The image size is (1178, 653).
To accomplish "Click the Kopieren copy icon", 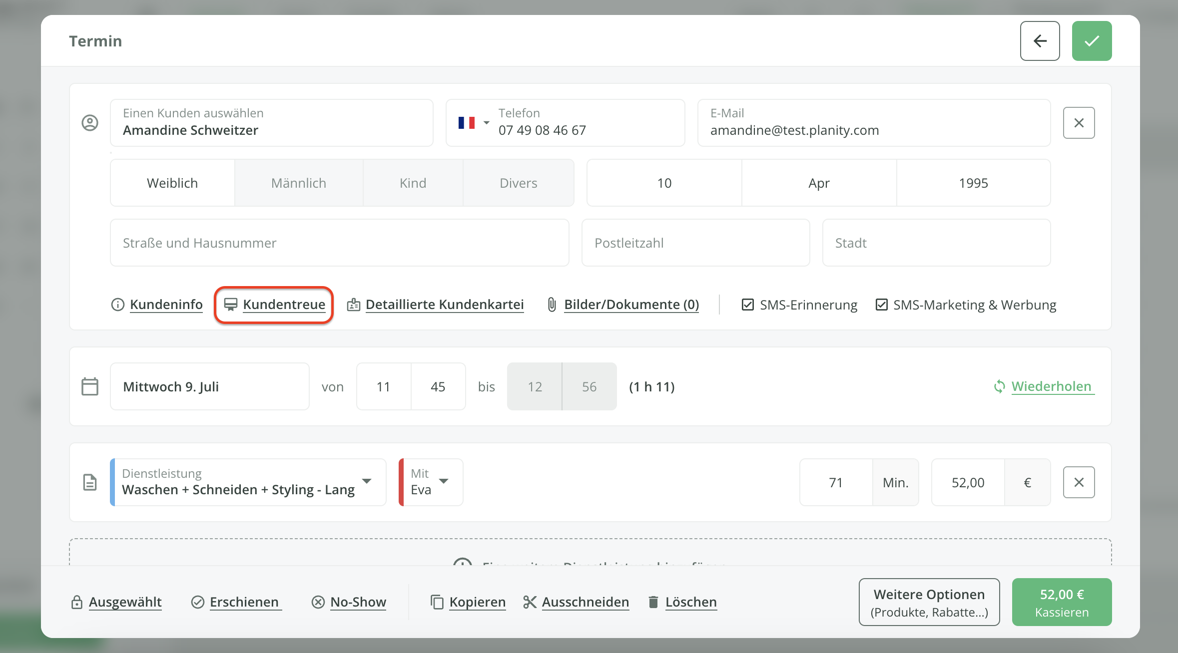I will coord(437,602).
